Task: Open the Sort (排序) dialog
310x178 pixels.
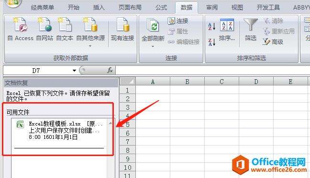Action: 227,30
